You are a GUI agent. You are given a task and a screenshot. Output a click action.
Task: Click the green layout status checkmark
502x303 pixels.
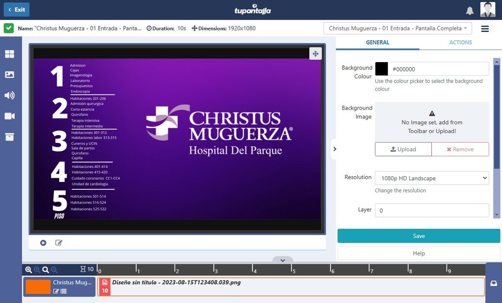[x=9, y=28]
